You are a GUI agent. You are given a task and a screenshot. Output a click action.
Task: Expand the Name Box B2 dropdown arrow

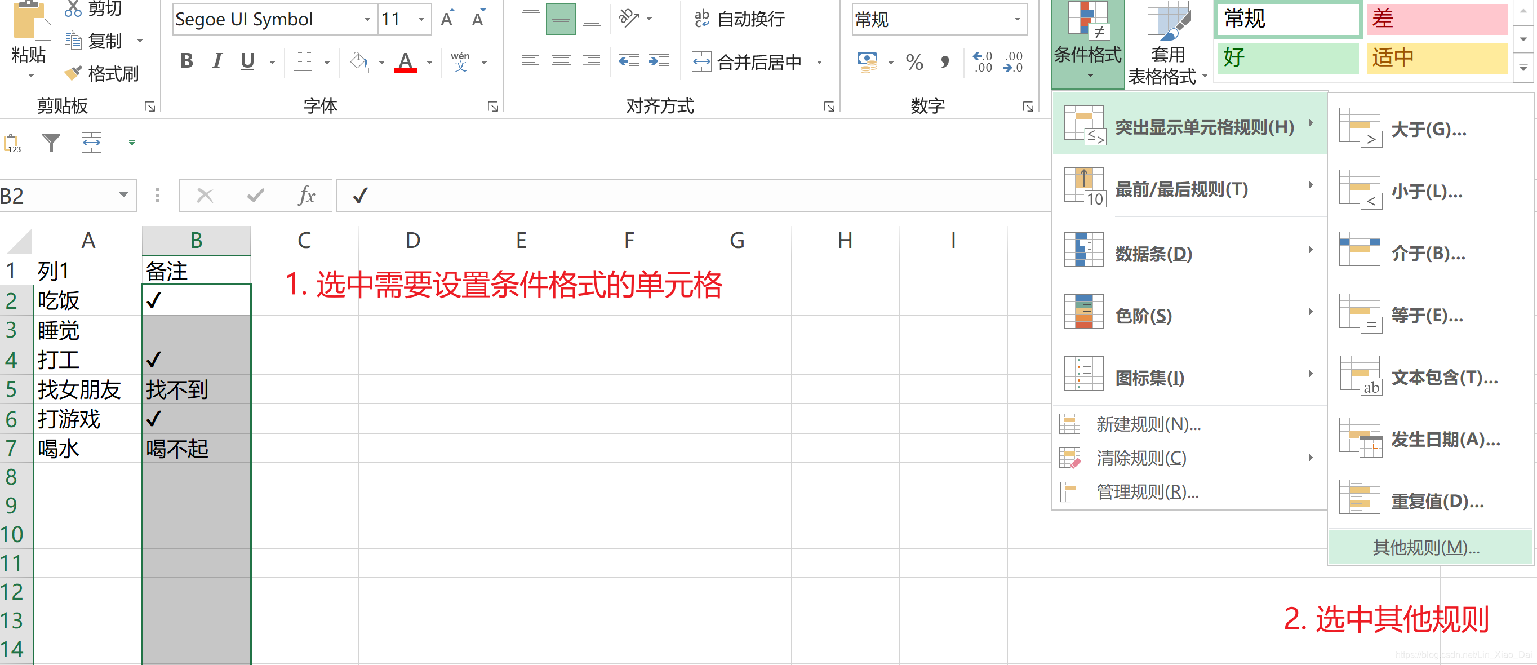[123, 195]
